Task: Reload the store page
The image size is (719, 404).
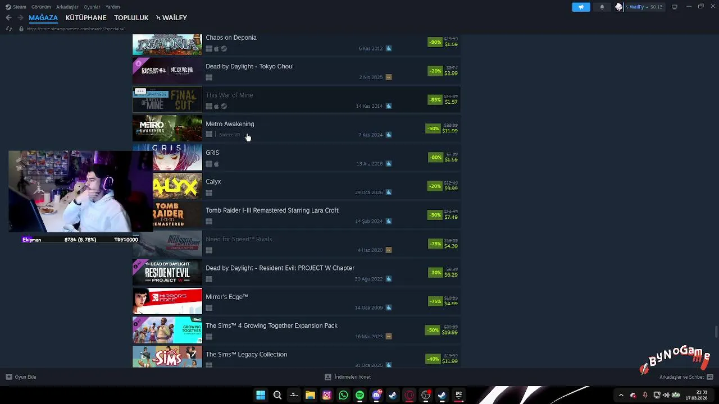Action: click(x=8, y=29)
